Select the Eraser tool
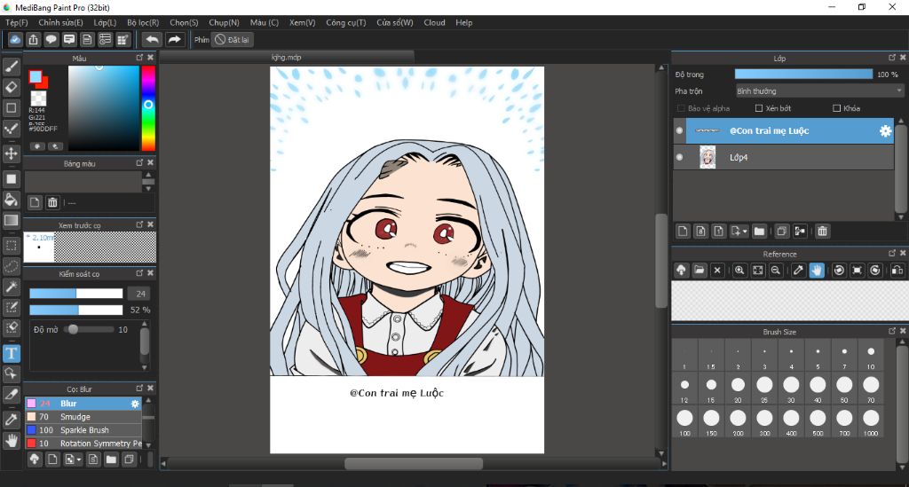The width and height of the screenshot is (909, 487). (11, 87)
